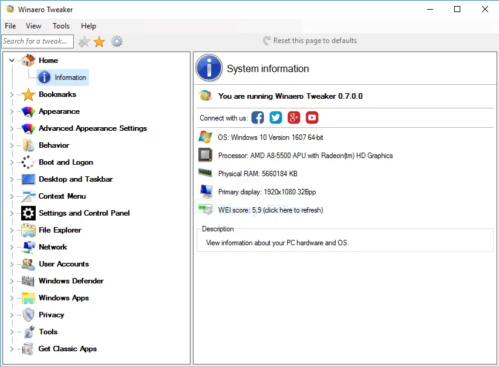Click the Home house icon in tree
The height and width of the screenshot is (367, 499).
pyautogui.click(x=28, y=60)
